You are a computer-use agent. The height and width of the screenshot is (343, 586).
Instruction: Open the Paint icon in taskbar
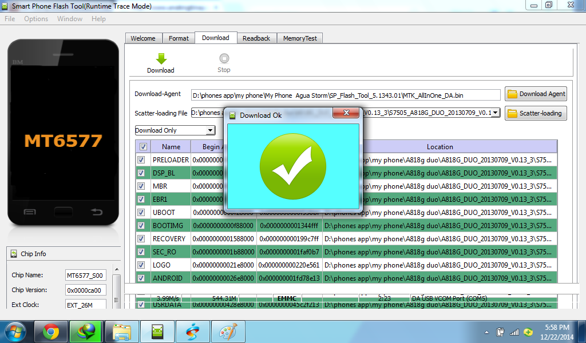[228, 332]
